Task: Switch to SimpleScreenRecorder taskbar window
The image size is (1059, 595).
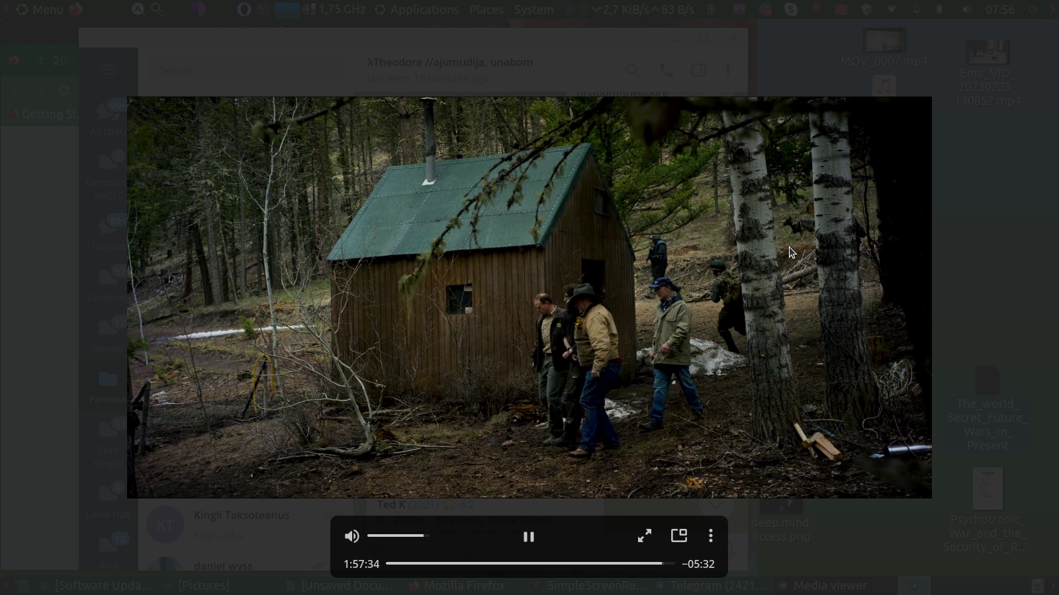Action: click(x=589, y=586)
